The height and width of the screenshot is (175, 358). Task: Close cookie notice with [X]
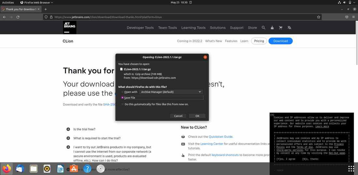272,115
